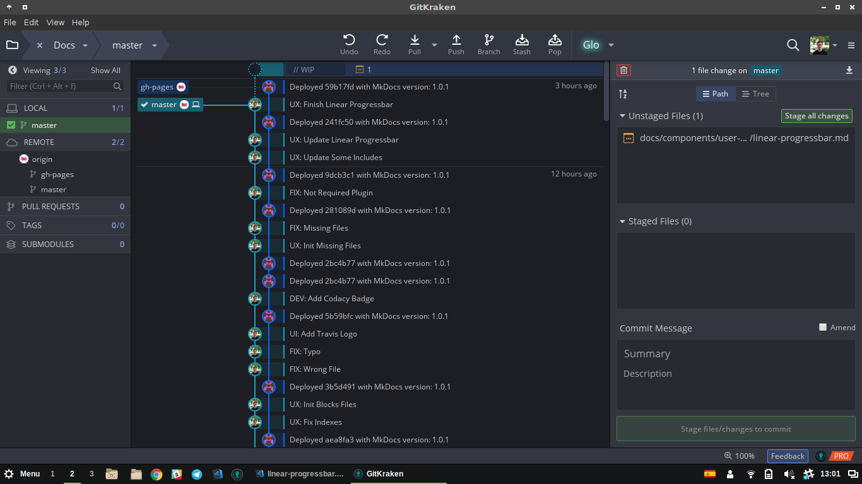The width and height of the screenshot is (862, 484).
Task: Click the Redo toolbar icon
Action: tap(382, 40)
